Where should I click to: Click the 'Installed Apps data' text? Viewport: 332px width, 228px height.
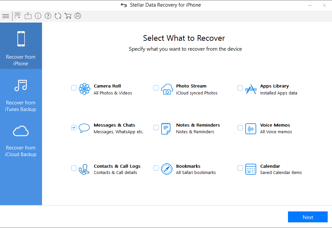pyautogui.click(x=279, y=93)
